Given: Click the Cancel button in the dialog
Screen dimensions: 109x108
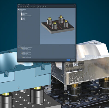Looking at the screenshot, I should tap(73, 60).
